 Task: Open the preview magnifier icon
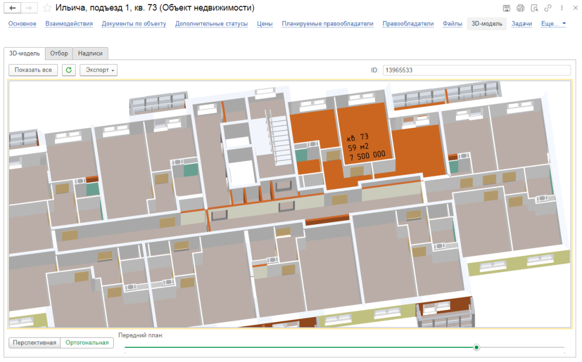click(x=534, y=8)
